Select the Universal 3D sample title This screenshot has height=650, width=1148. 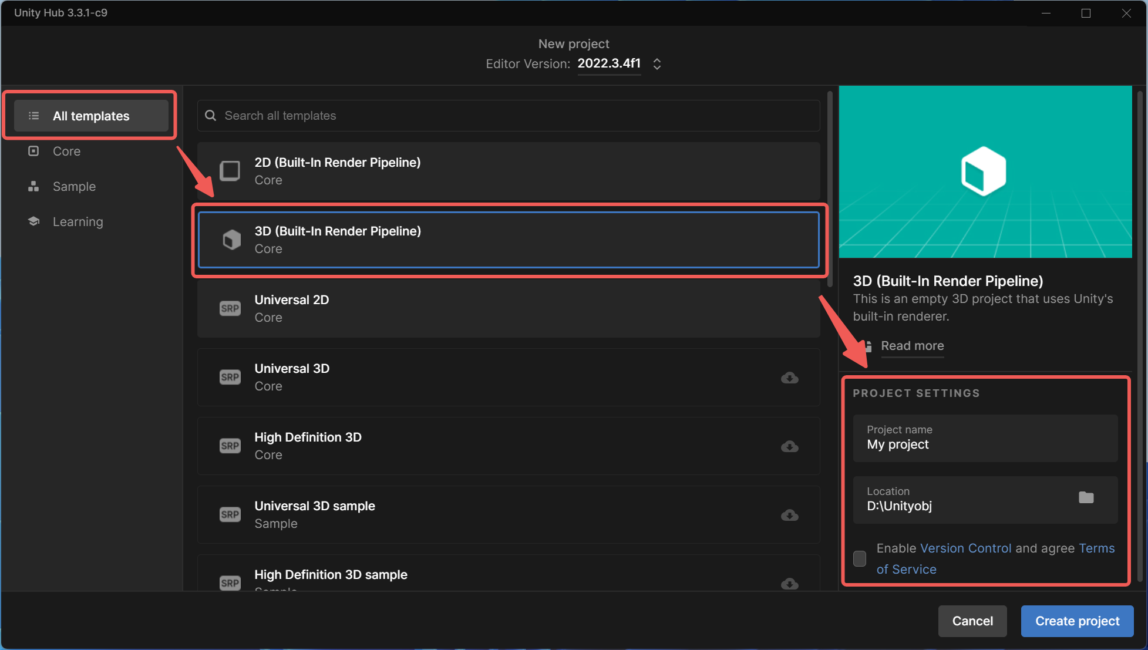315,506
